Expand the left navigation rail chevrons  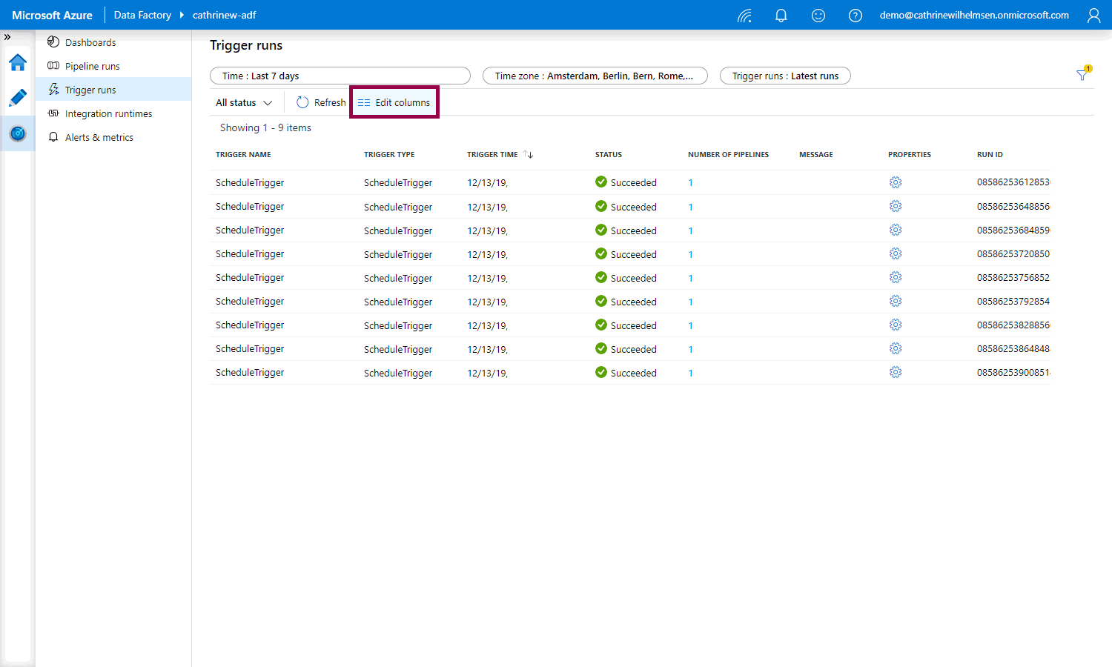pos(7,37)
